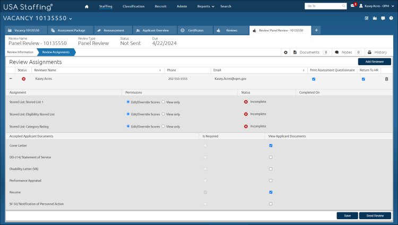Click the Send Review button
The height and width of the screenshot is (225, 398).
(375, 215)
